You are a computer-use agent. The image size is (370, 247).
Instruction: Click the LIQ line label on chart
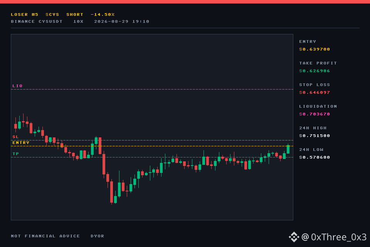click(x=17, y=86)
